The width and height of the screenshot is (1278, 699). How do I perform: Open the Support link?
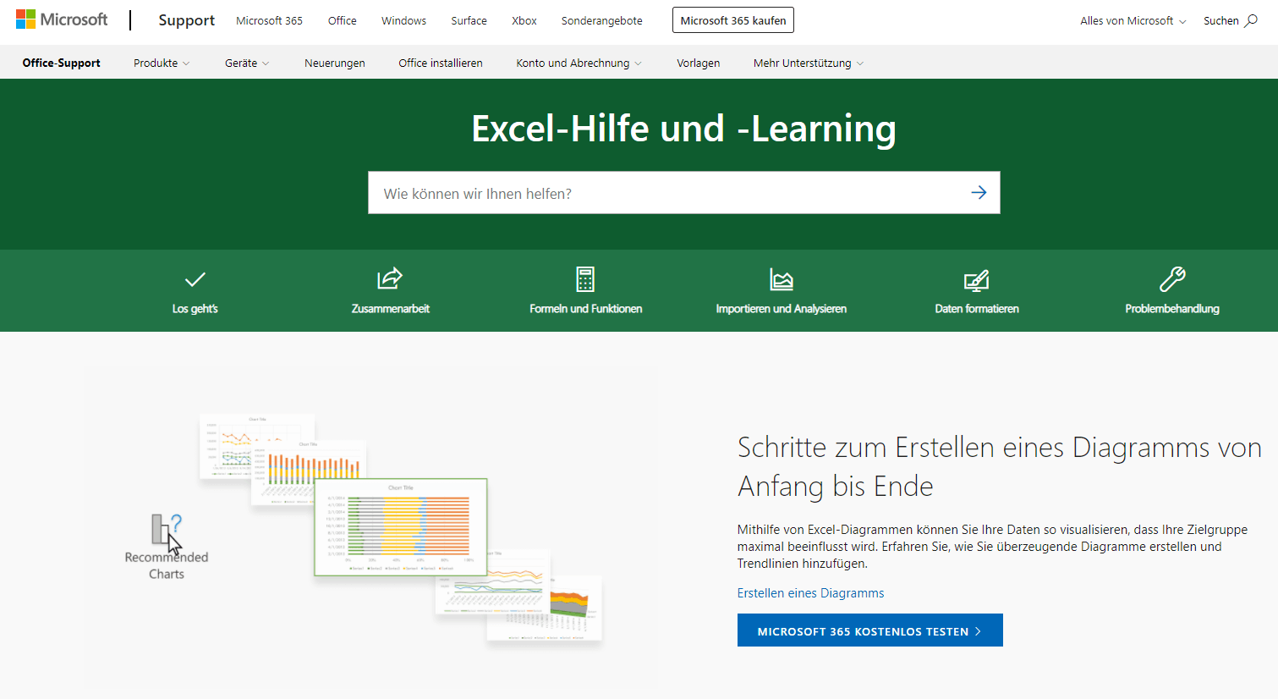(187, 20)
